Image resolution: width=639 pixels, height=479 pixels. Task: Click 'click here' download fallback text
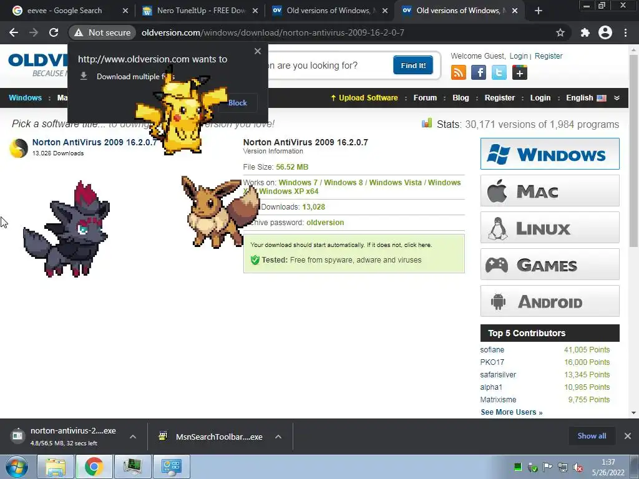pyautogui.click(x=417, y=244)
